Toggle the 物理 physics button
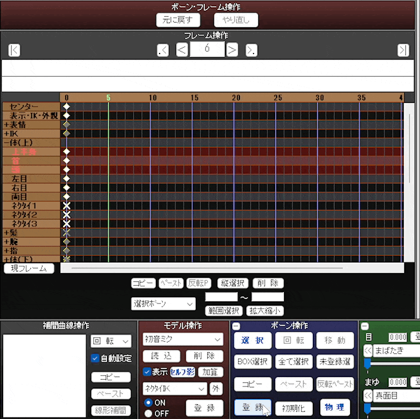 (334, 407)
